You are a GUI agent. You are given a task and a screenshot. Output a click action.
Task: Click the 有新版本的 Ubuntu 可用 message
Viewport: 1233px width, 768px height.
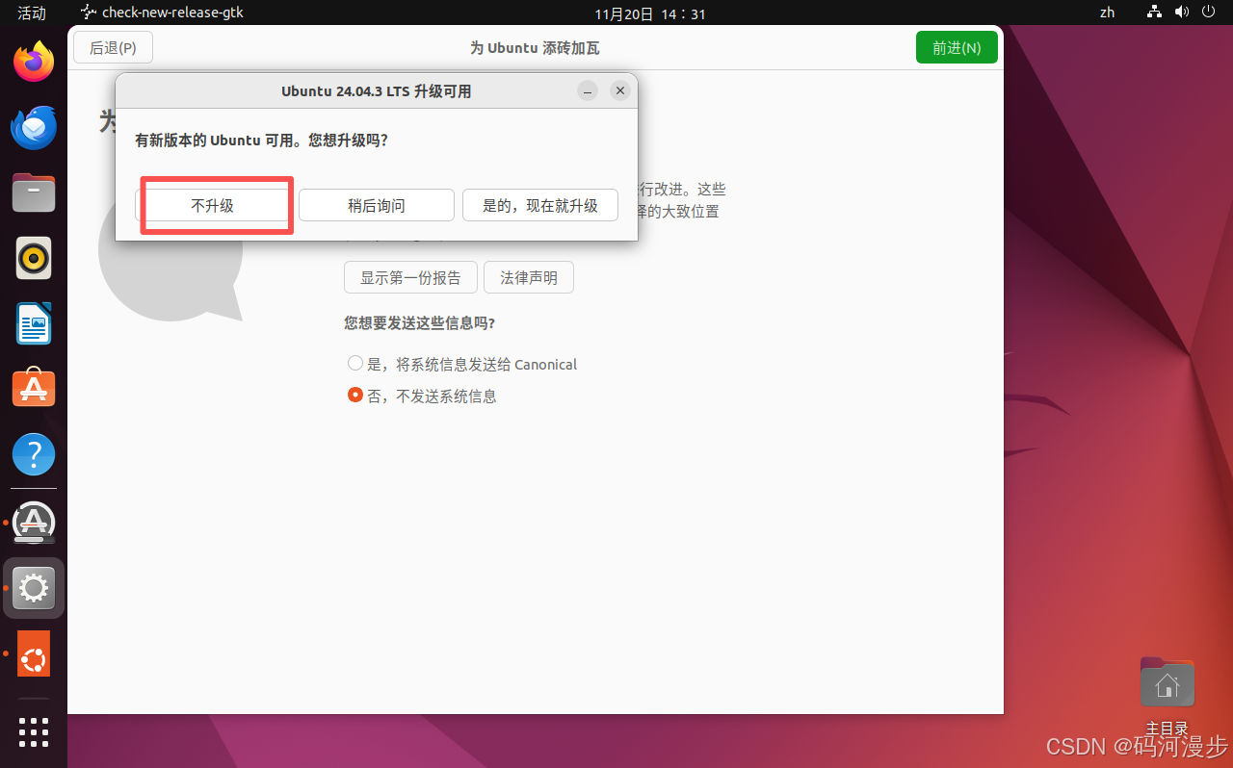[x=261, y=140]
